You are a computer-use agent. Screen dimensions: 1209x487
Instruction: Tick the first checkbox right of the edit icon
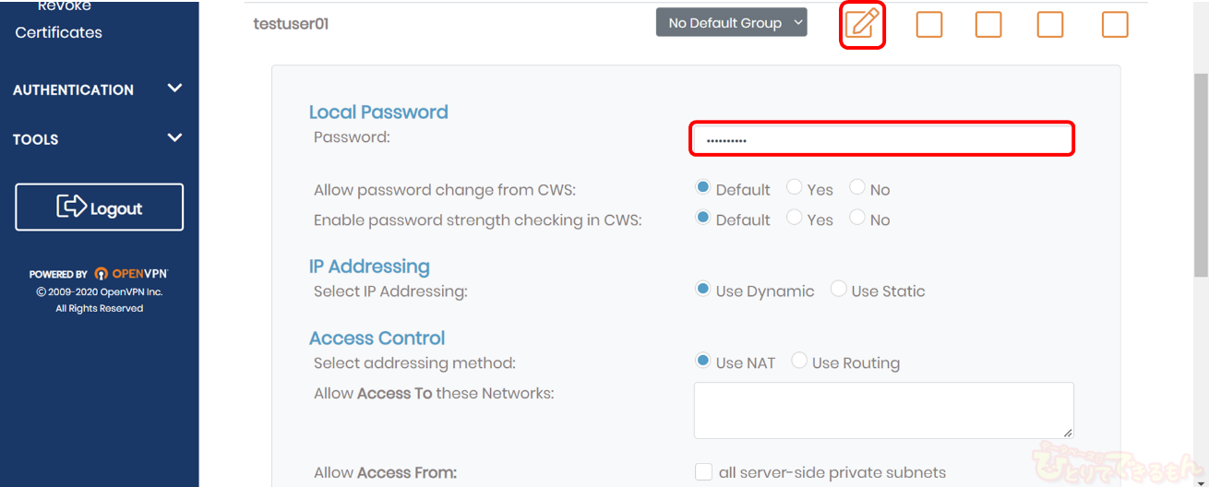tap(929, 24)
